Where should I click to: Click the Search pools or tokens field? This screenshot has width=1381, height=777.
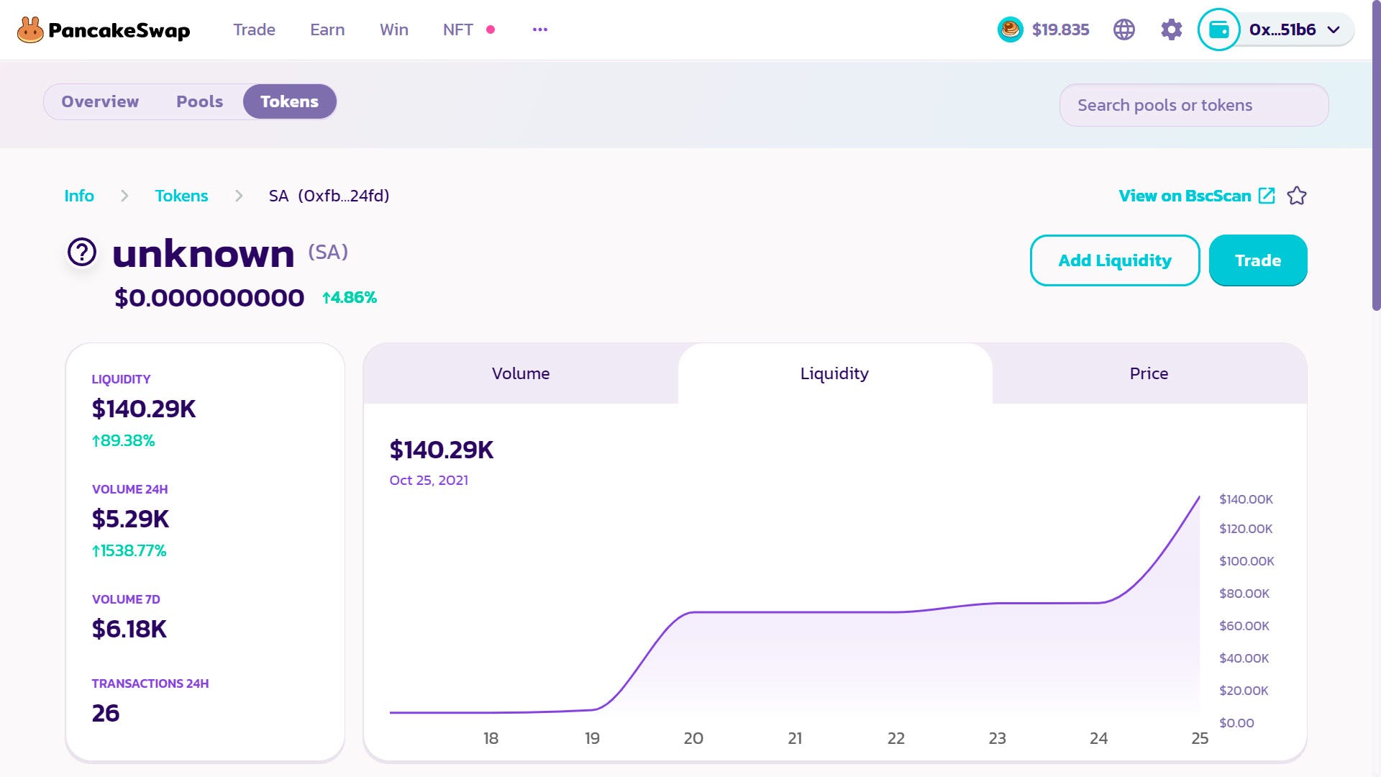[1193, 105]
